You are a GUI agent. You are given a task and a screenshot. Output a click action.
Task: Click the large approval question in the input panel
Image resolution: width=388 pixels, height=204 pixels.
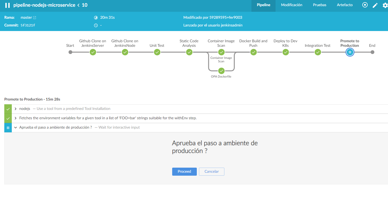[215, 147]
